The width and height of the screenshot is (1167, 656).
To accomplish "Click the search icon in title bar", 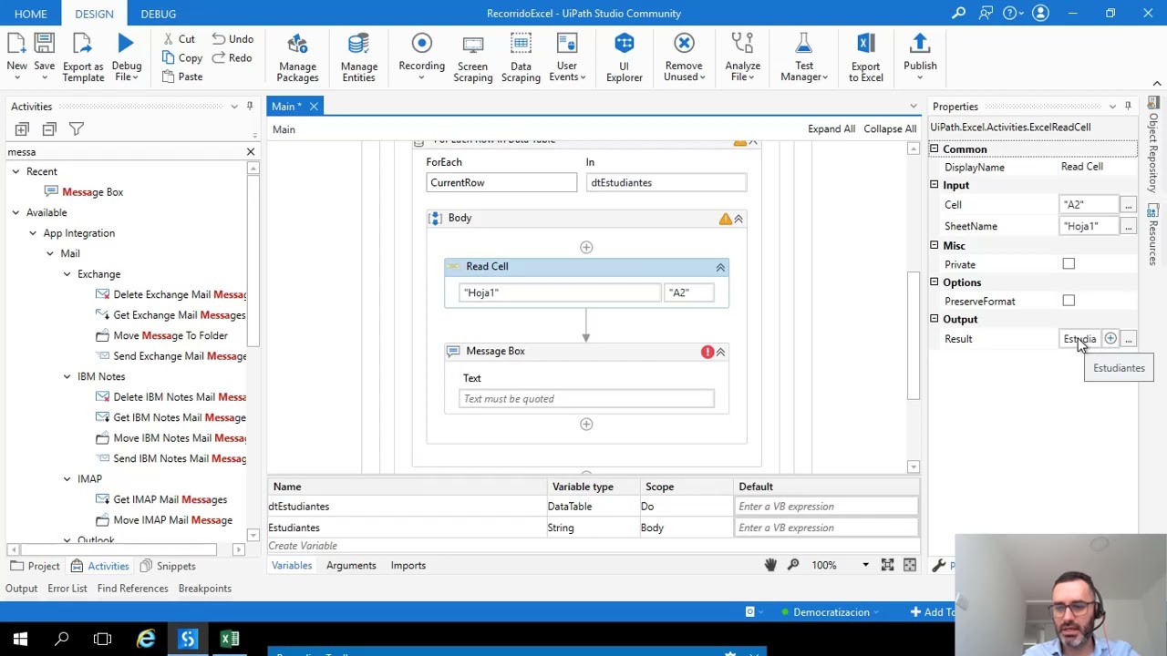I will (x=958, y=13).
